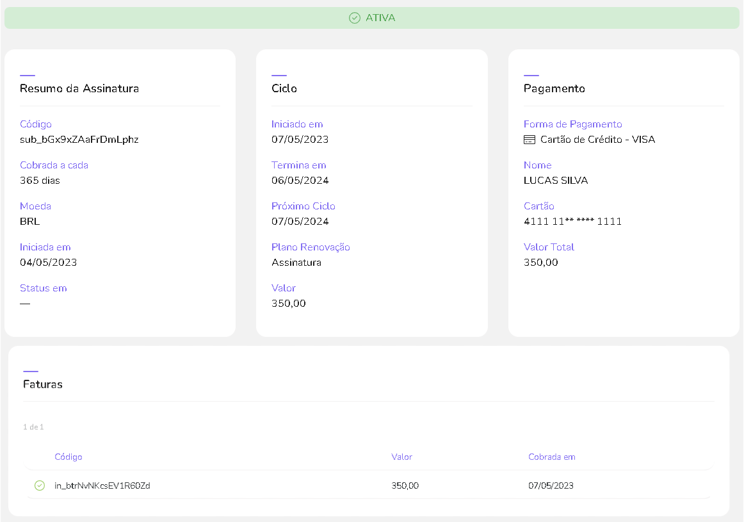Sort invoices by Valor column header
744x522 pixels.
pyautogui.click(x=401, y=457)
